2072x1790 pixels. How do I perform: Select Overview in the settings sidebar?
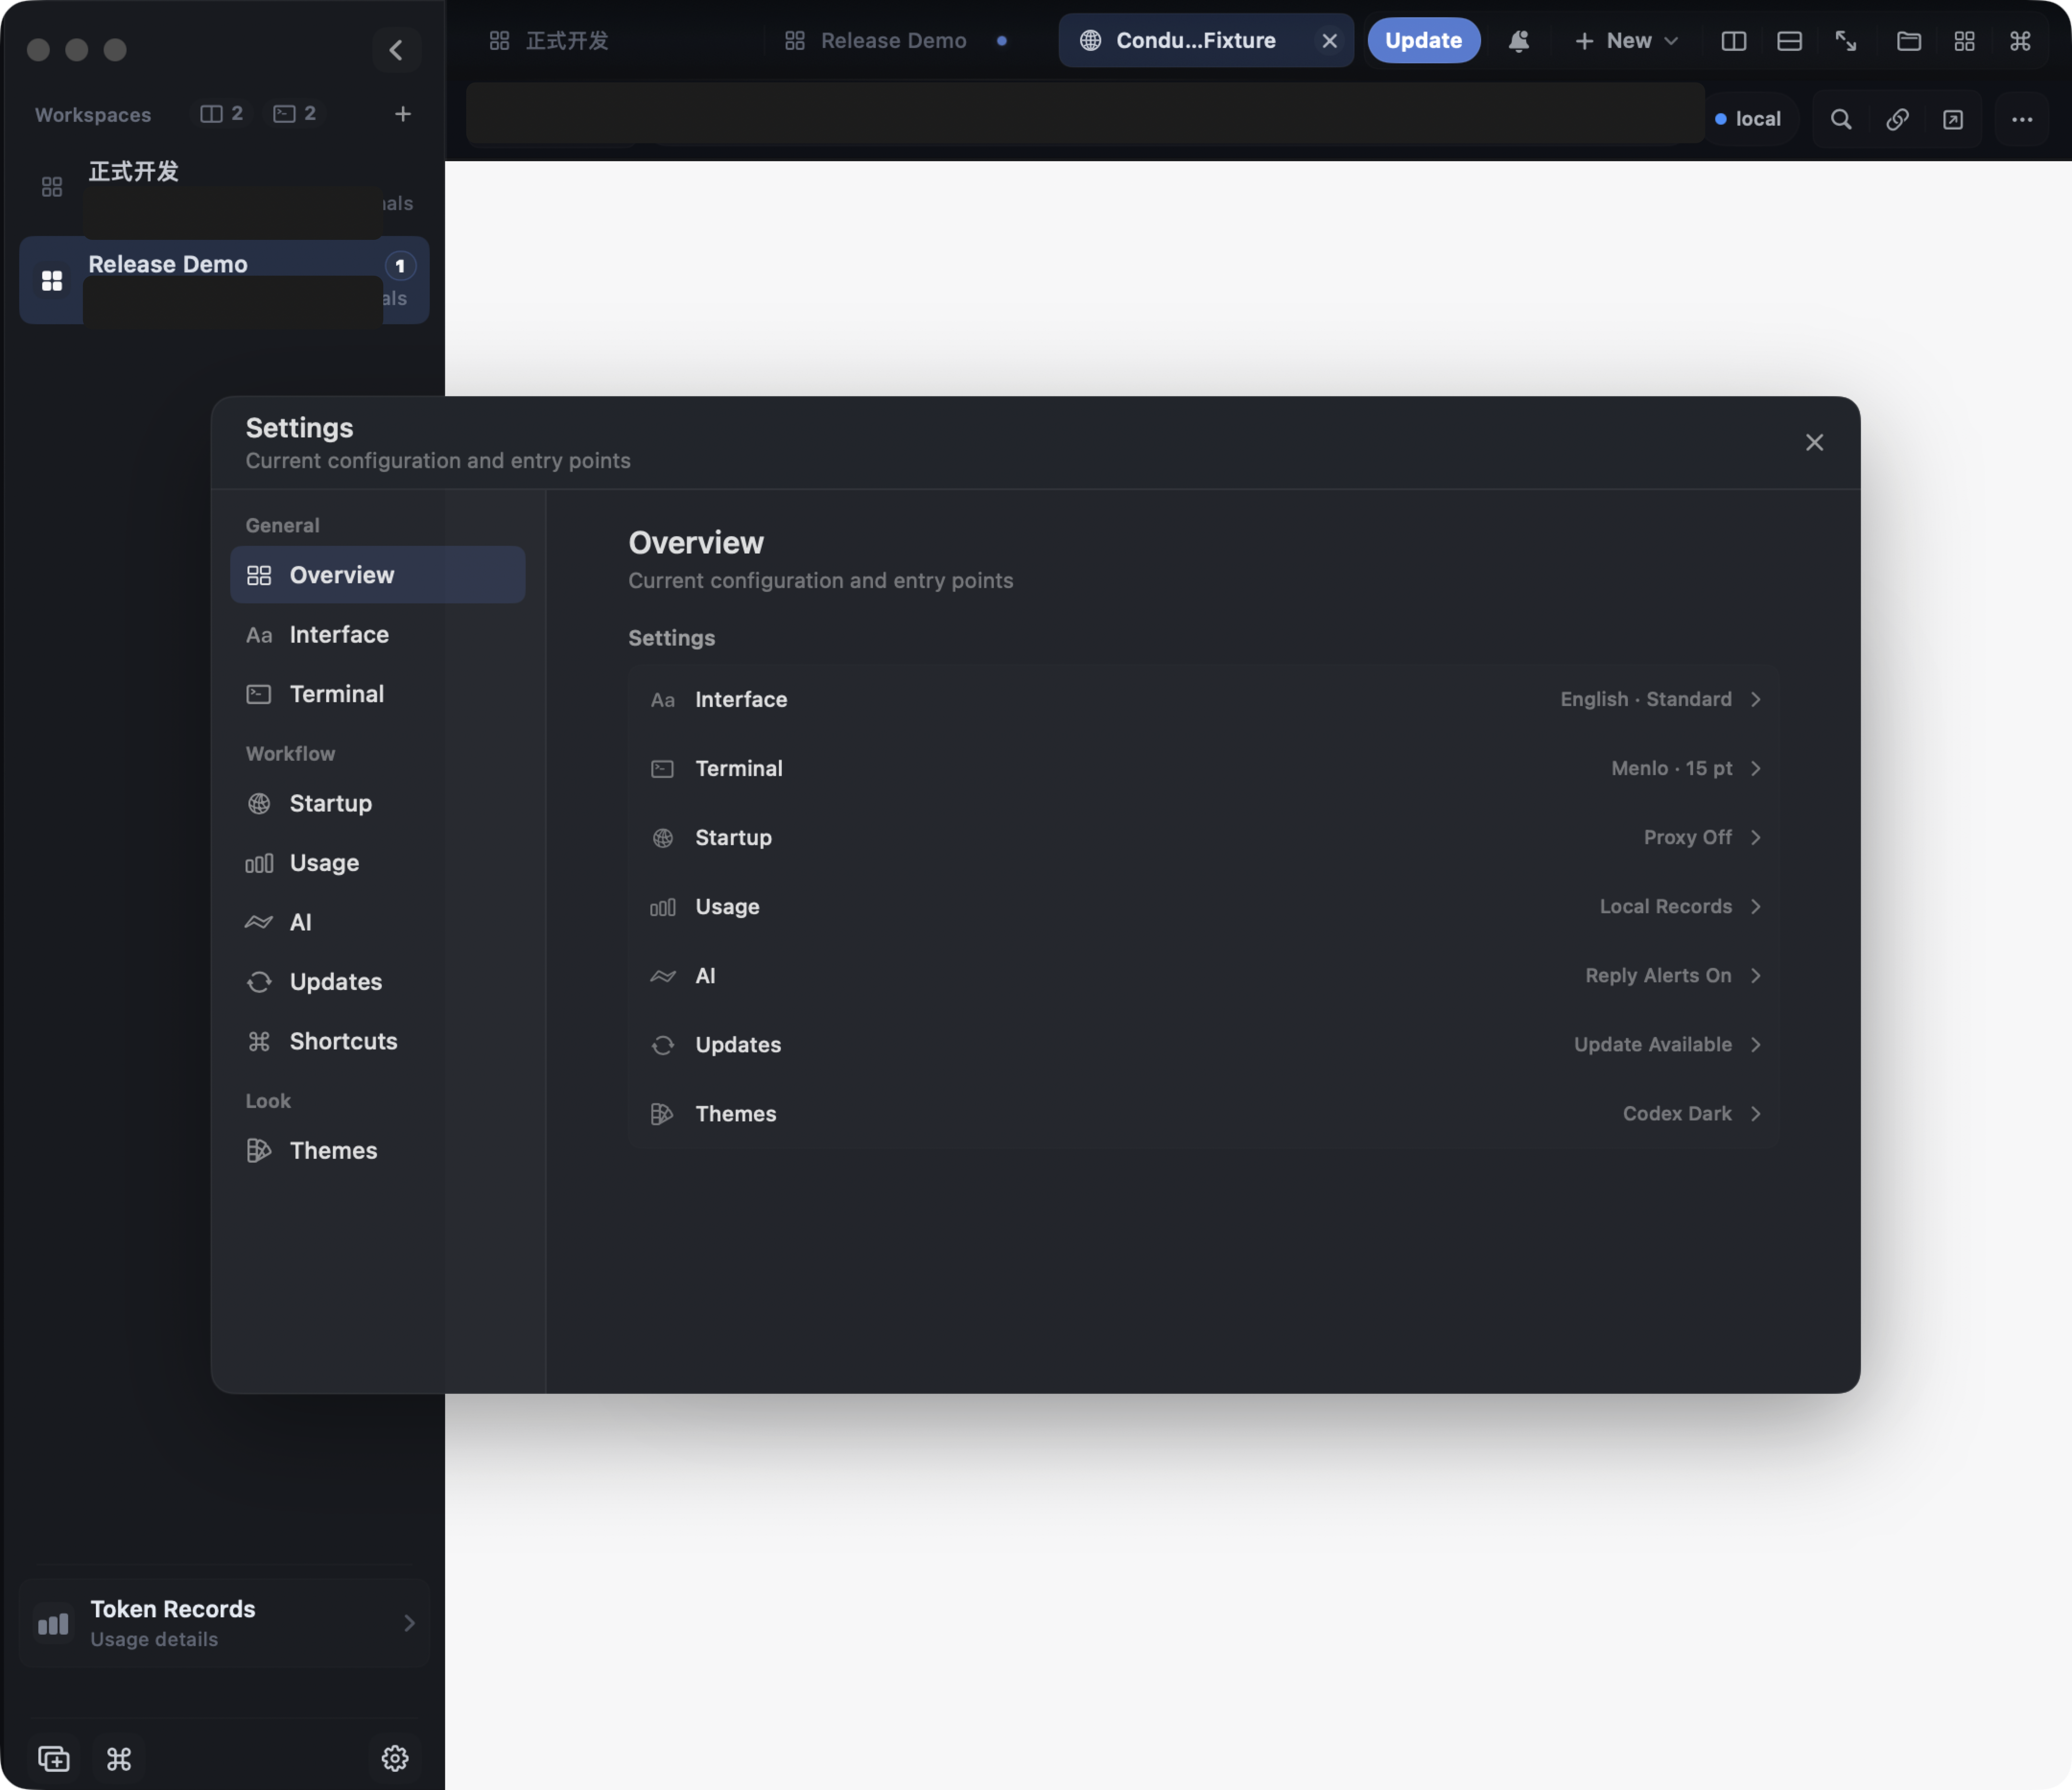[378, 575]
